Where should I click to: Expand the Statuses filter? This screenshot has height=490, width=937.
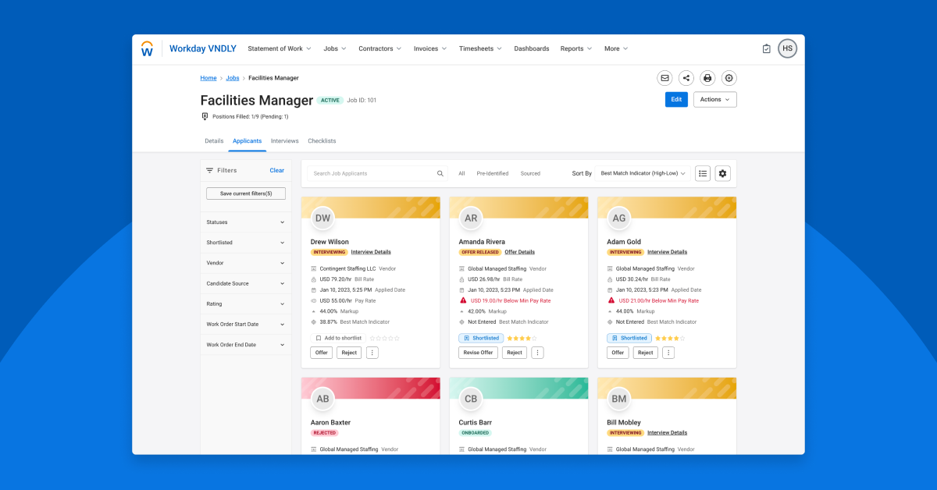(x=245, y=222)
